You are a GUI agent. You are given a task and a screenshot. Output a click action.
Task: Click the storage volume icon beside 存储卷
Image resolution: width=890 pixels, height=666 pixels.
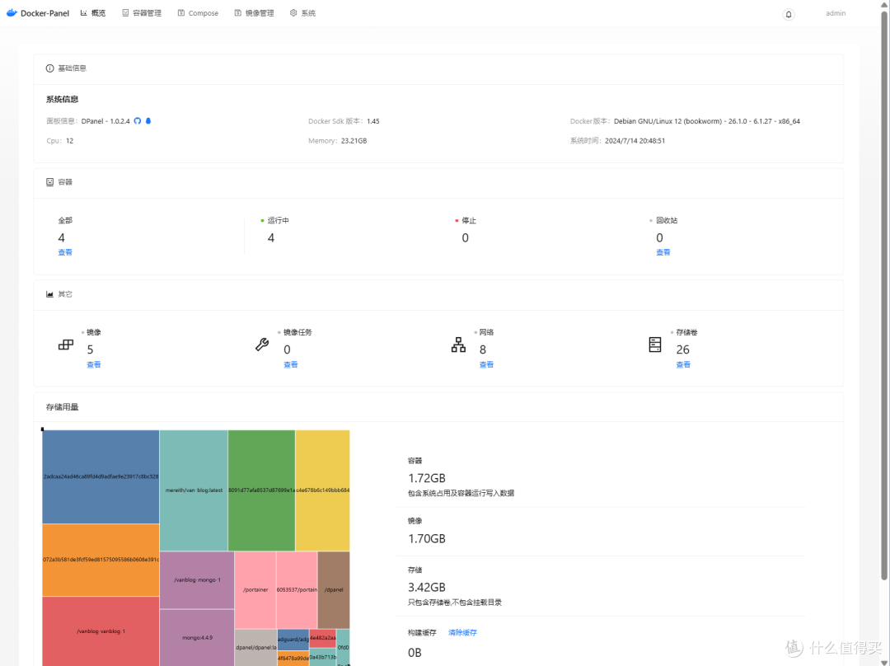click(x=654, y=345)
